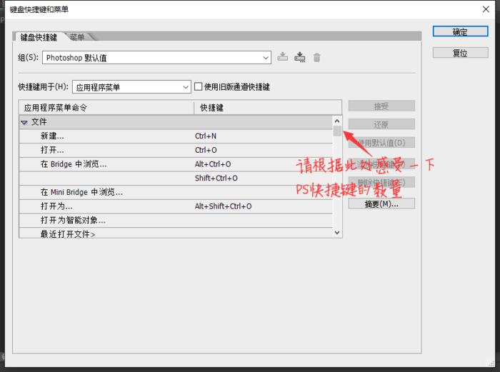Collapse the 文件 menu group
500x372 pixels.
24,122
